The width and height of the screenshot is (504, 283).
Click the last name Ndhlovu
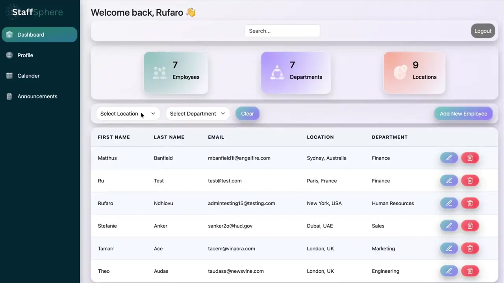pos(163,203)
